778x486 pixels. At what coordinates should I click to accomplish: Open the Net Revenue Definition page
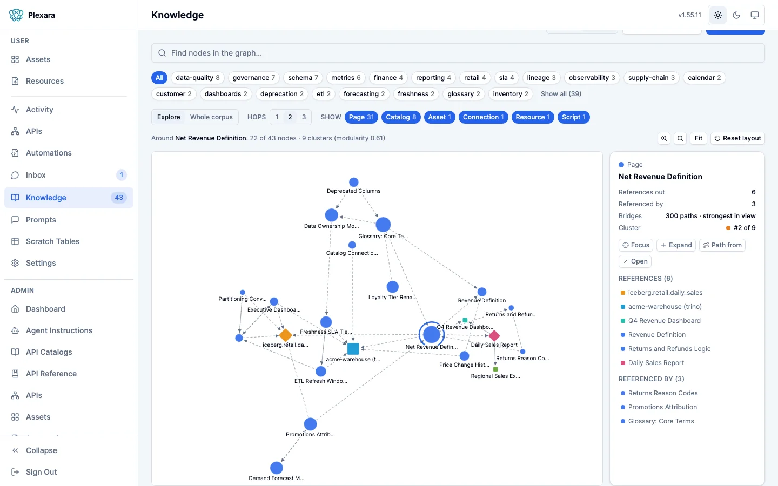(635, 261)
